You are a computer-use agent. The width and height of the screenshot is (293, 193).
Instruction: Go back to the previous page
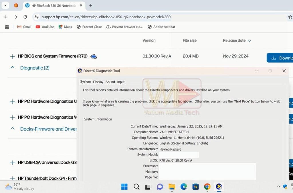point(6,17)
